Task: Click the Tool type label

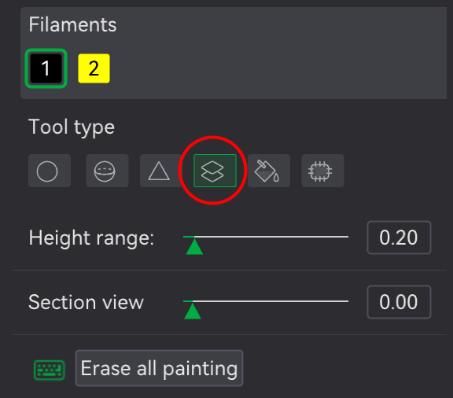Action: point(72,127)
